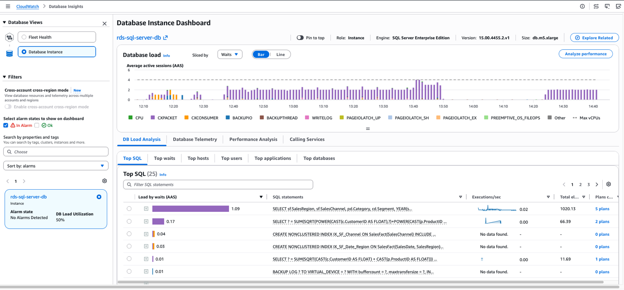Viewport: 624px width, 290px height.
Task: Expand the 0.17 load SQL row
Action: tap(146, 221)
